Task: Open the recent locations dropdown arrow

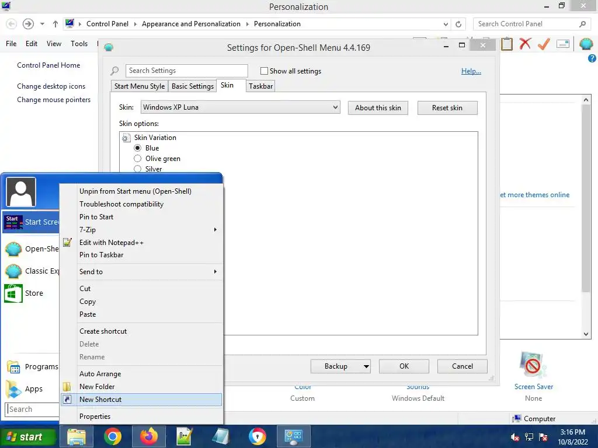Action: pyautogui.click(x=42, y=24)
